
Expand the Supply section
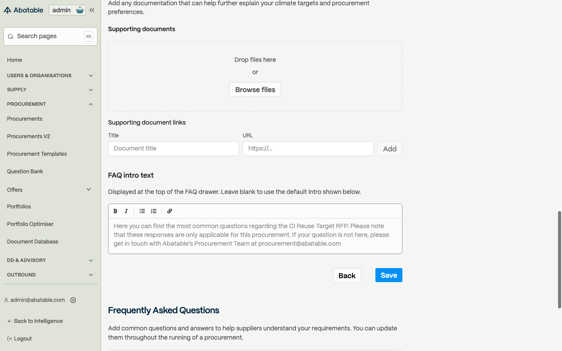coord(50,90)
